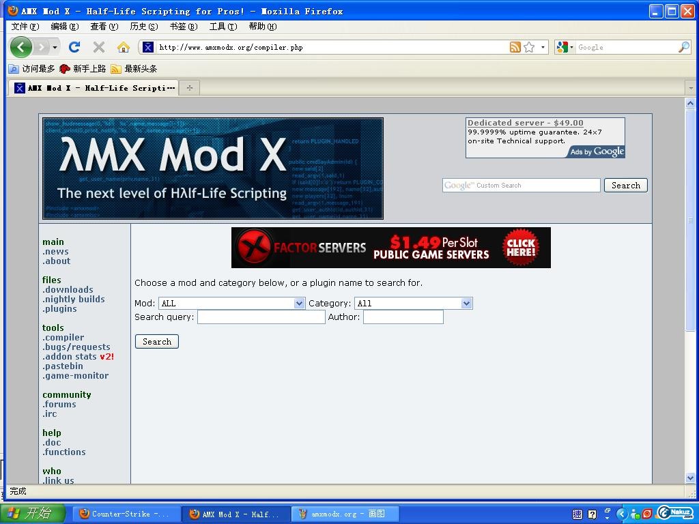Go to the home page icon
The height and width of the screenshot is (524, 699).
click(x=124, y=47)
